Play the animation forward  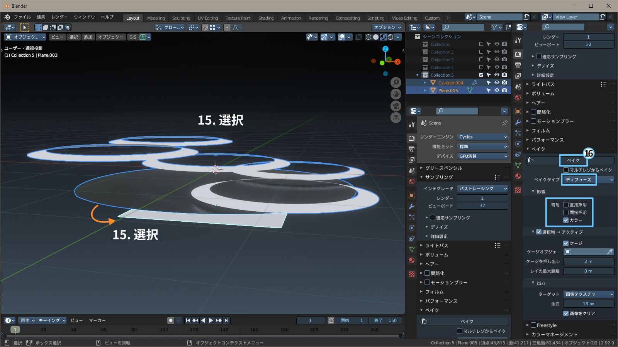coord(211,320)
